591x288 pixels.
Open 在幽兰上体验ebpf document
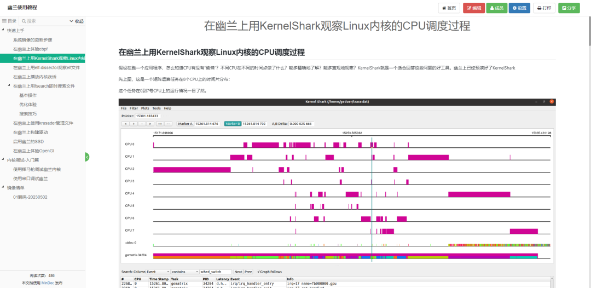click(x=31, y=49)
